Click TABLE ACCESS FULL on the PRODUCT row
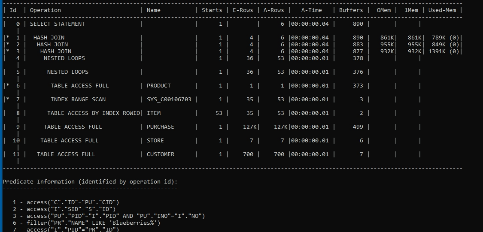 (80, 85)
